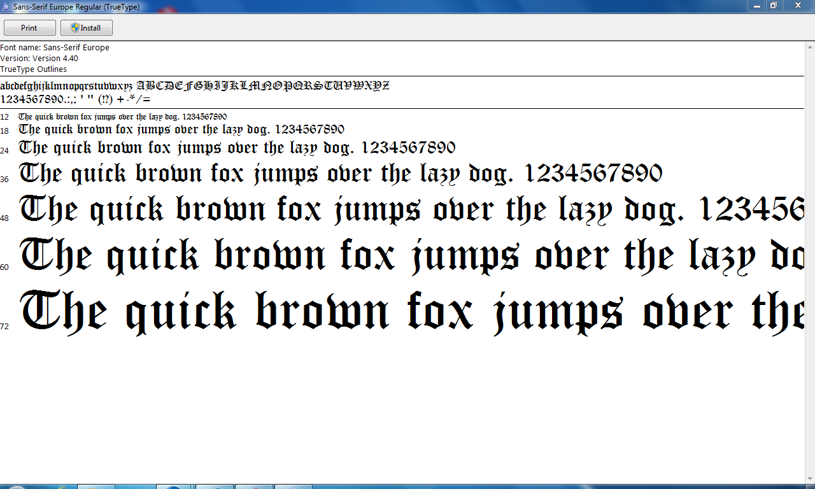Screen dimensions: 815x489
Task: Click the font viewer icon in the title bar
Action: click(6, 6)
